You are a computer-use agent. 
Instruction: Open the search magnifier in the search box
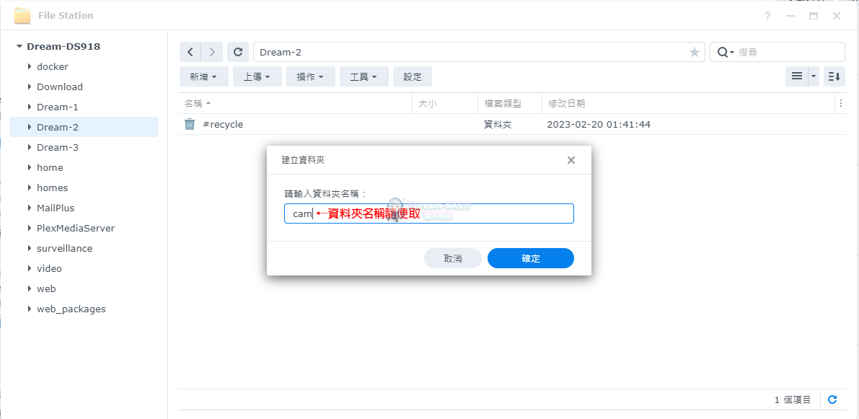click(x=723, y=51)
